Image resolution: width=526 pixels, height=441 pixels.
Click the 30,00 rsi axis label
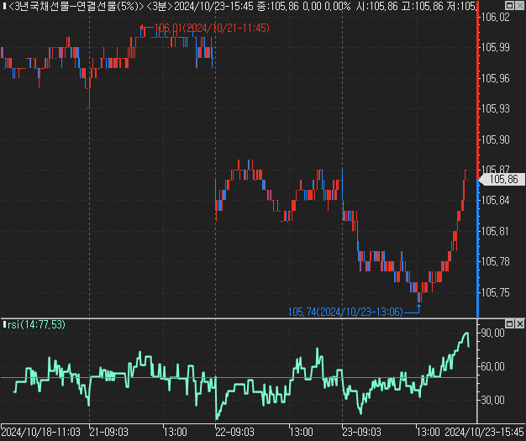(492, 400)
